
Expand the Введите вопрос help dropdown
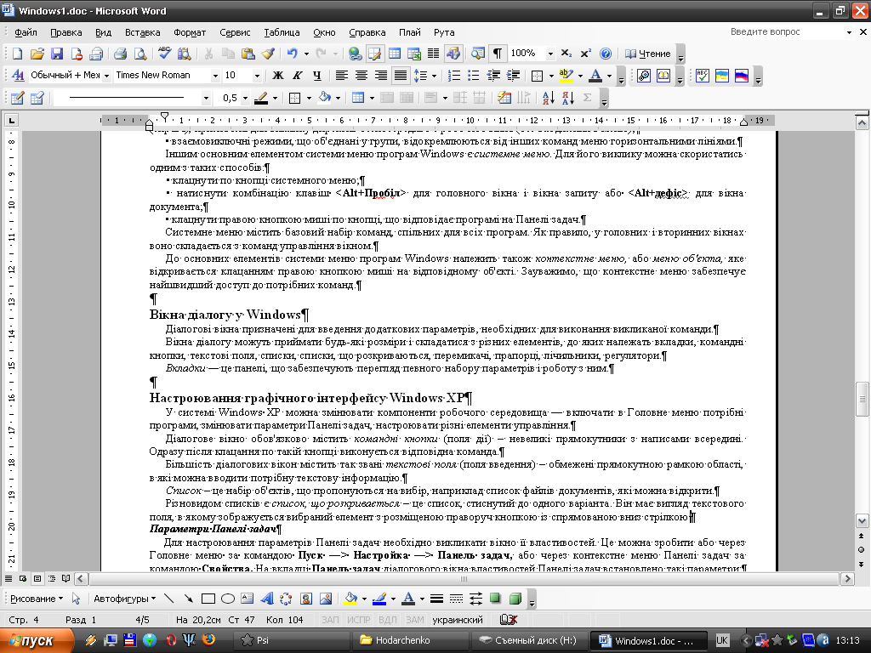(x=849, y=32)
